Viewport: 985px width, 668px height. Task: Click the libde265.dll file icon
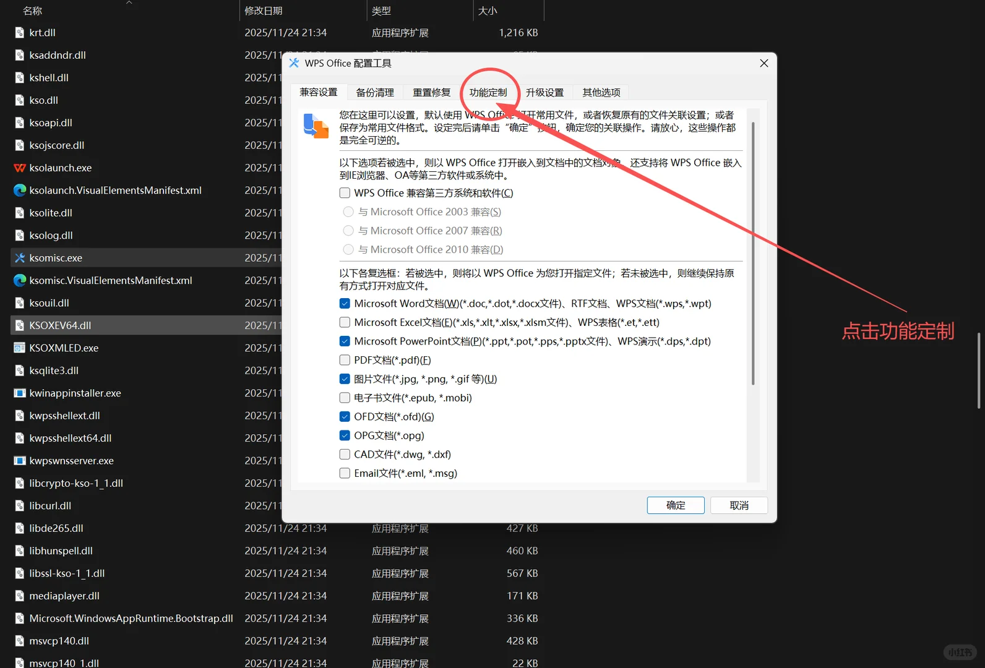point(20,528)
